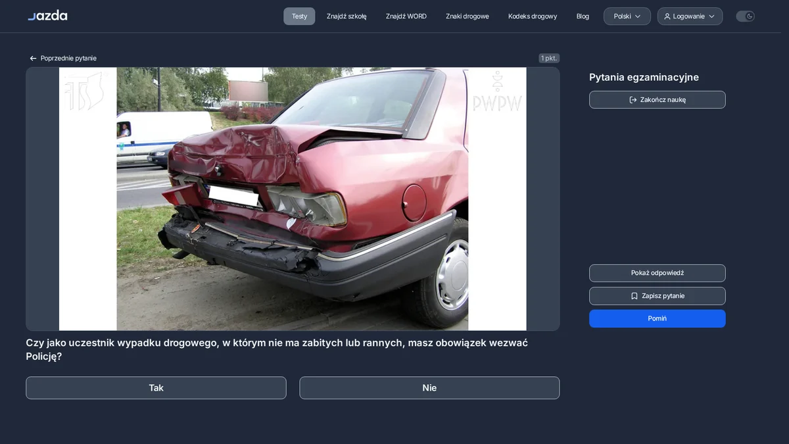Go to Znajdź WORD page

pyautogui.click(x=406, y=16)
